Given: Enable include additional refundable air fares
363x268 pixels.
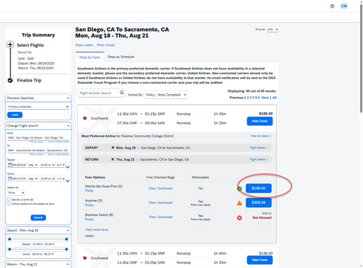Looking at the screenshot, I should point(9,203).
